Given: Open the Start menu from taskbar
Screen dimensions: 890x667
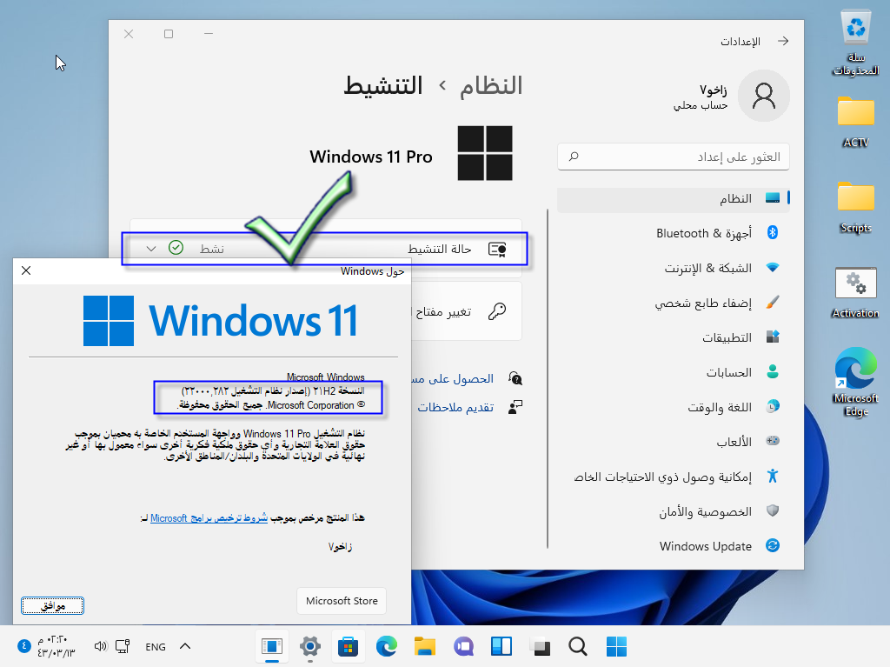Looking at the screenshot, I should (x=616, y=646).
